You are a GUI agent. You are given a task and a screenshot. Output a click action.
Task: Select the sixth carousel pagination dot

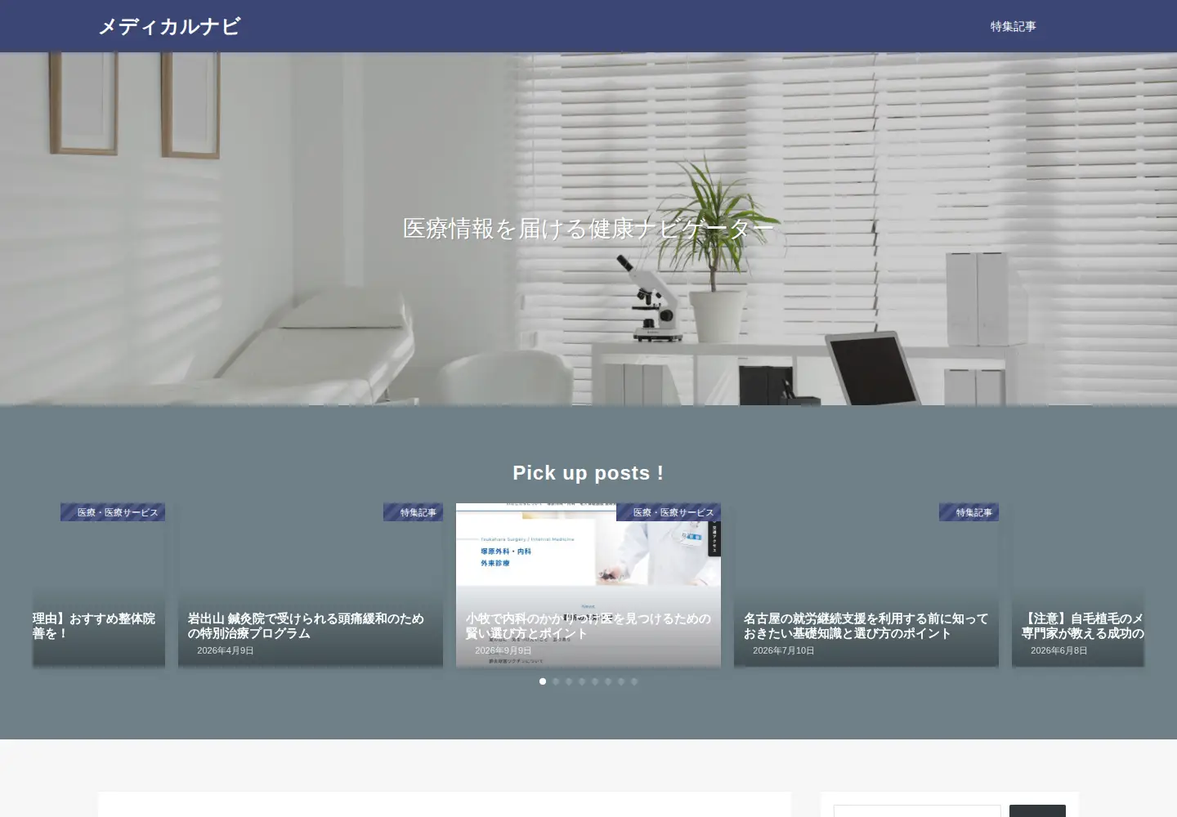608,681
